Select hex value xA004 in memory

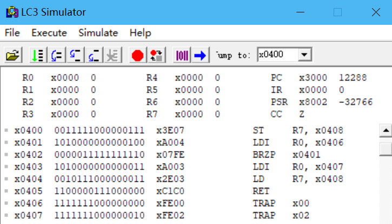pos(170,142)
